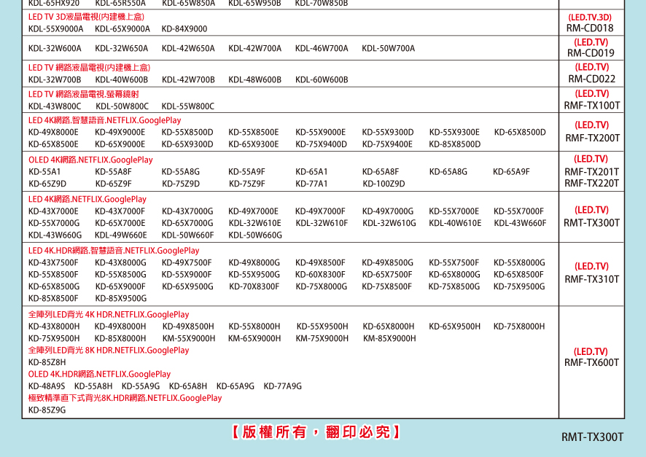
Task: Click the heading "LED TV 網路液晶電視.螢幕鏡射"
Action: (84, 94)
